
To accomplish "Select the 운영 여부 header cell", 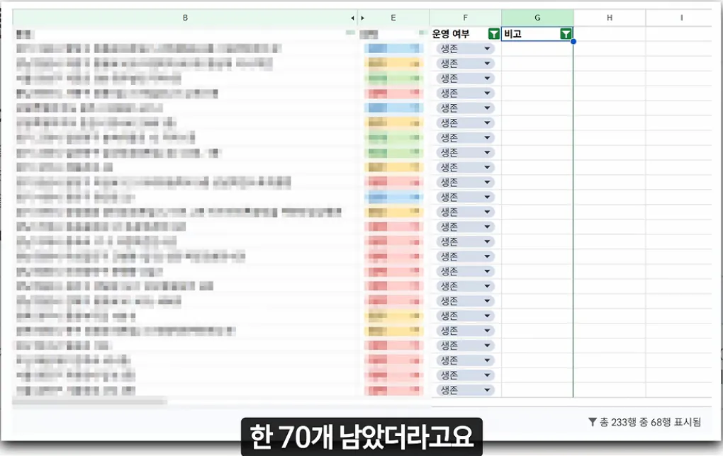I will pyautogui.click(x=465, y=33).
